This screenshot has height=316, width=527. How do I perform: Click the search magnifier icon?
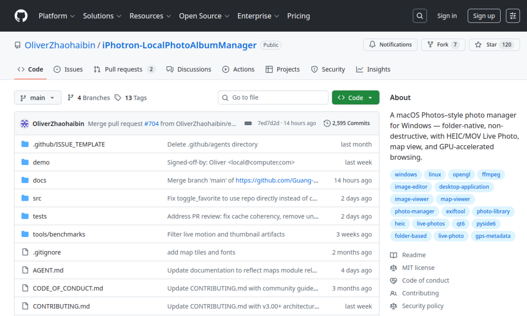[420, 16]
